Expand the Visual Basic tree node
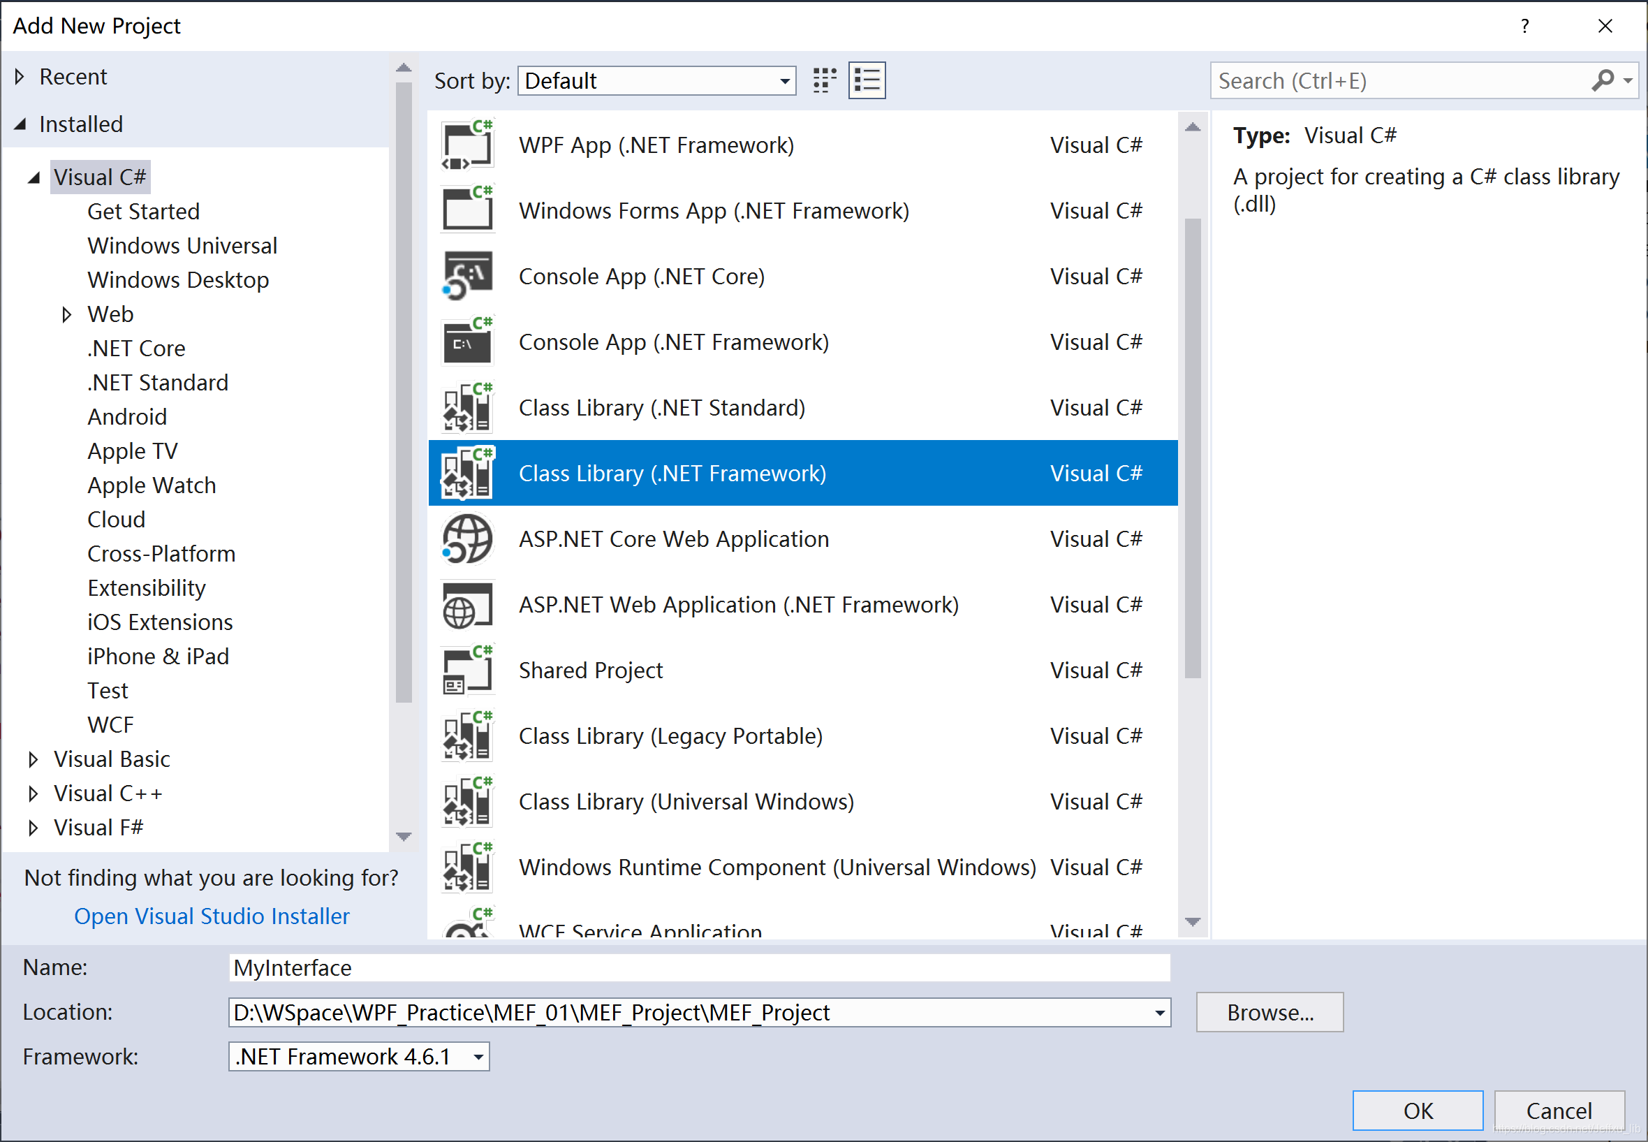The image size is (1648, 1142). 33,759
